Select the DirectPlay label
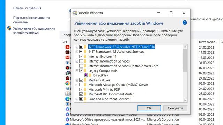Image resolution: width=223 pixels, height=125 pixels. tap(101, 75)
